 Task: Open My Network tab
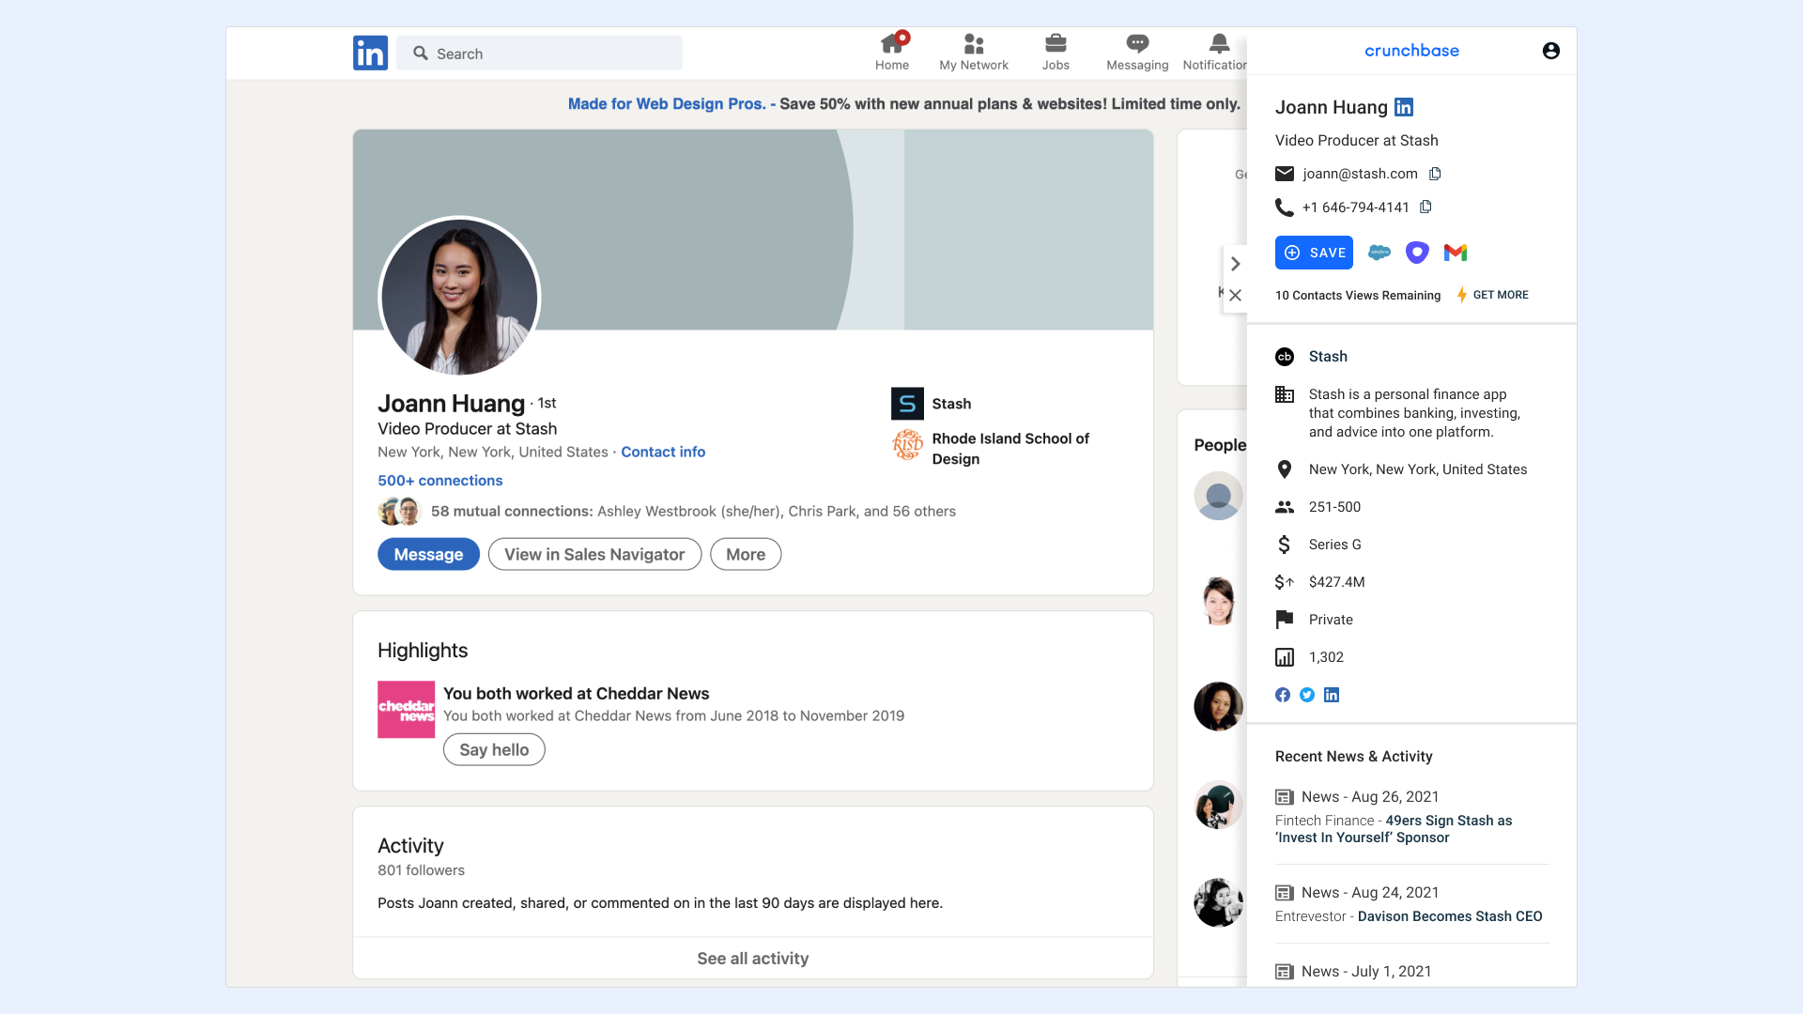click(974, 53)
